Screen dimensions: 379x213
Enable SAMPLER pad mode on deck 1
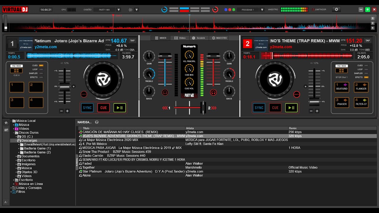(41, 73)
